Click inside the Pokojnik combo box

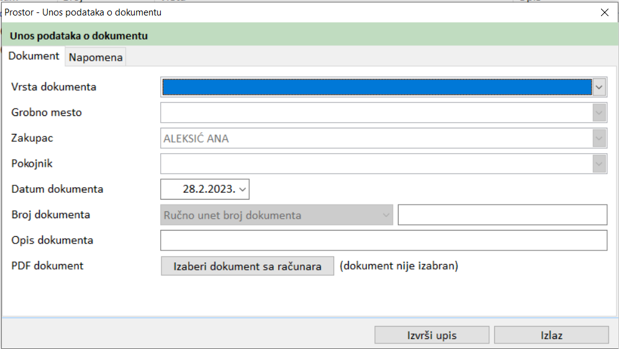pos(376,164)
